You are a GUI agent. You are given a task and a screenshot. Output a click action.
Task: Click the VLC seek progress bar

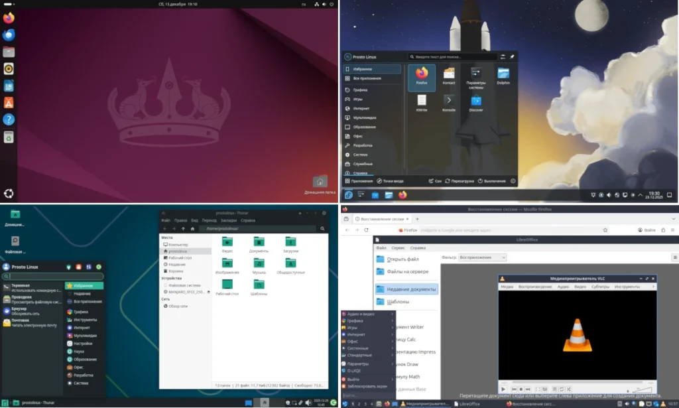(578, 382)
